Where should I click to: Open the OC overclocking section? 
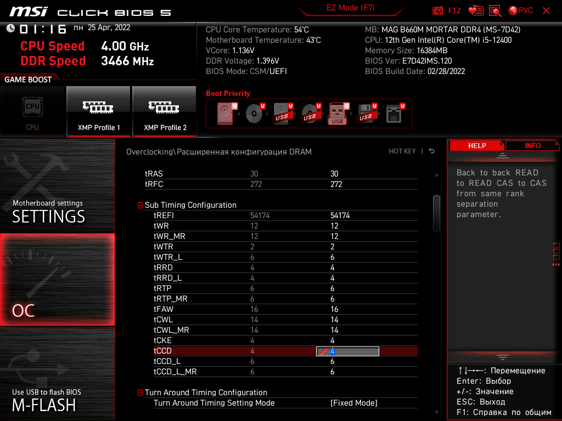tap(57, 280)
